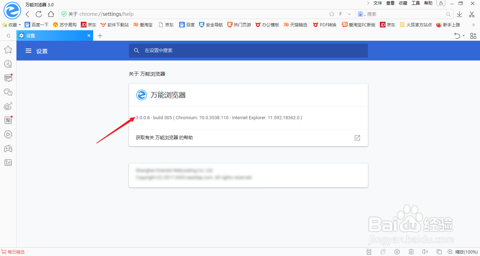Image resolution: width=480 pixels, height=256 pixels.
Task: Click the user account icon in title bar
Action: [x=441, y=3]
